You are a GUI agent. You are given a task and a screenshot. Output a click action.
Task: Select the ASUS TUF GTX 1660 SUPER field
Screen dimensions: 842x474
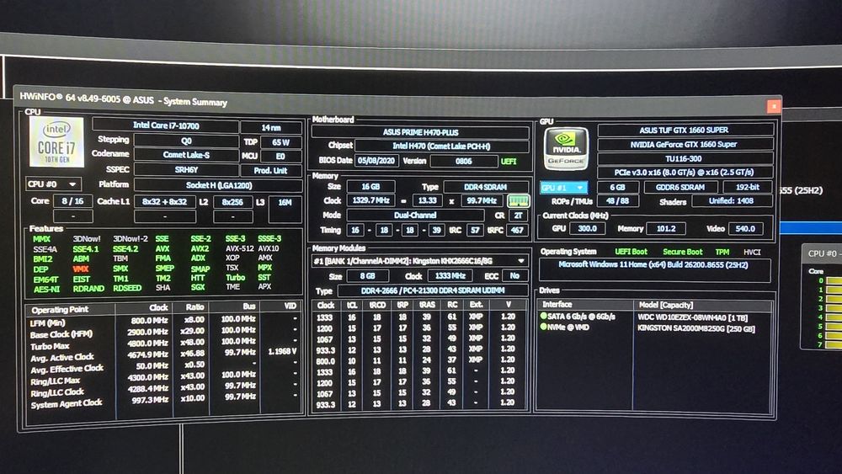tap(685, 130)
